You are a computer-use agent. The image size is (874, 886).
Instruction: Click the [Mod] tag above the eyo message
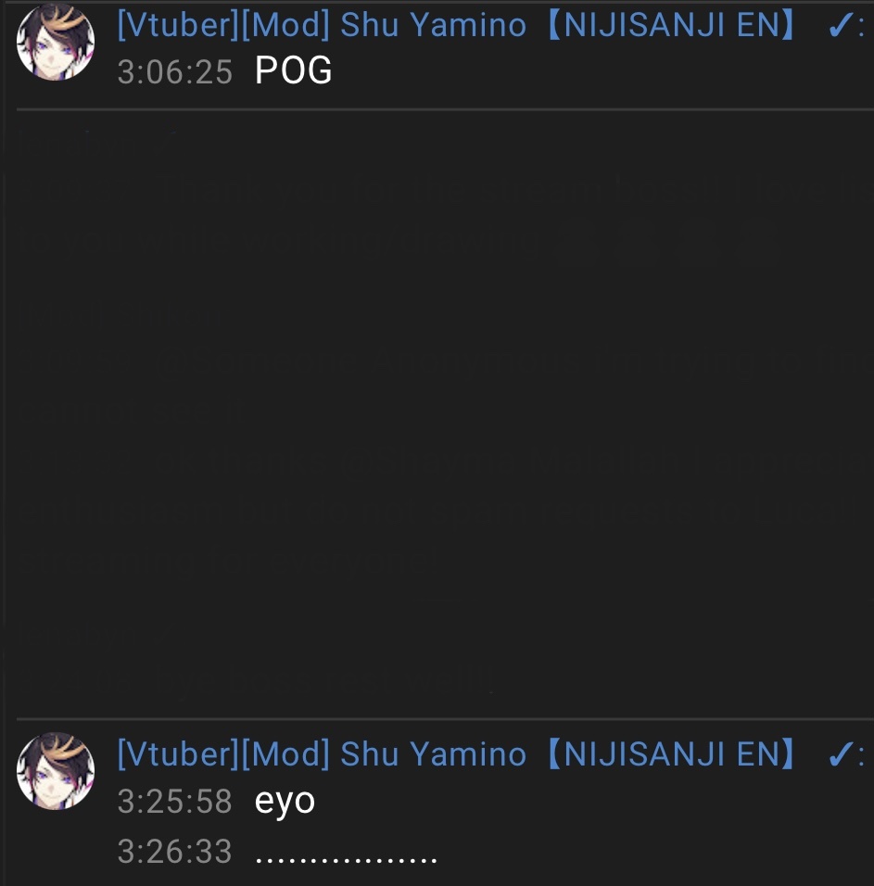[x=285, y=754]
